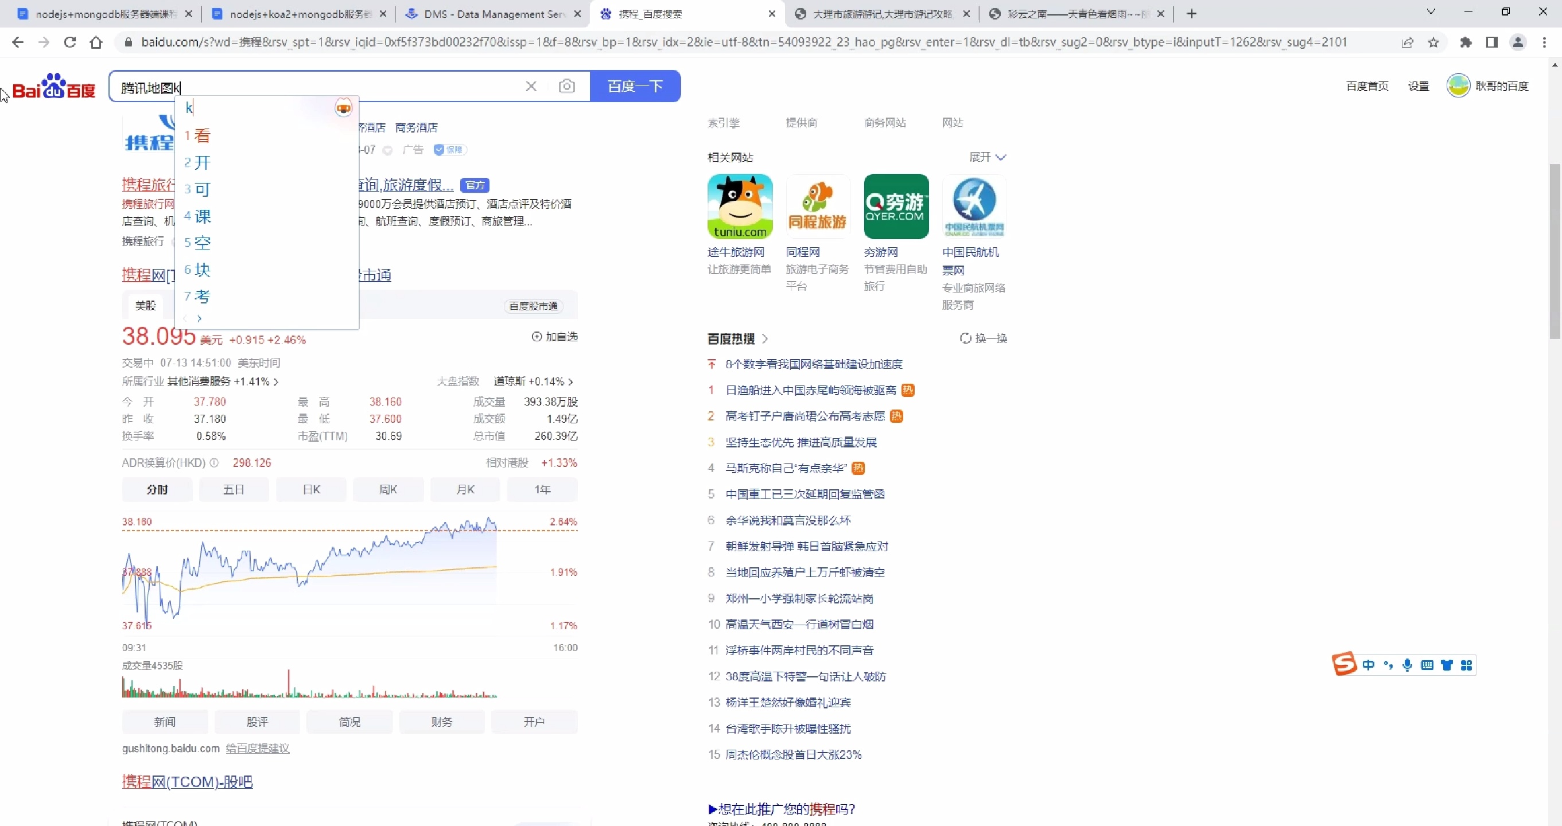The height and width of the screenshot is (826, 1562).
Task: Switch to the 月K chart tab
Action: 464,489
